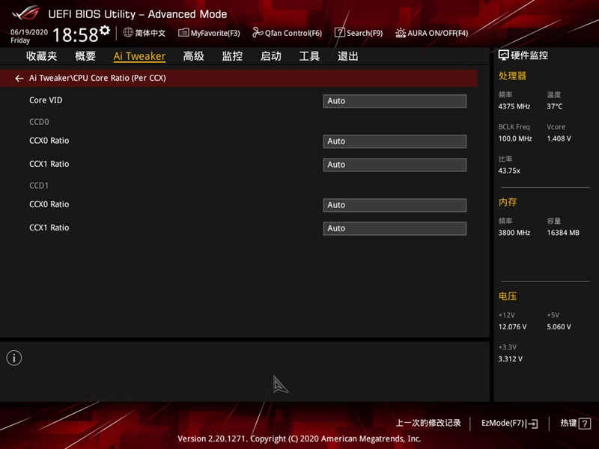Open Qfan Control from the toolbar
This screenshot has height=449, width=599.
(x=286, y=33)
